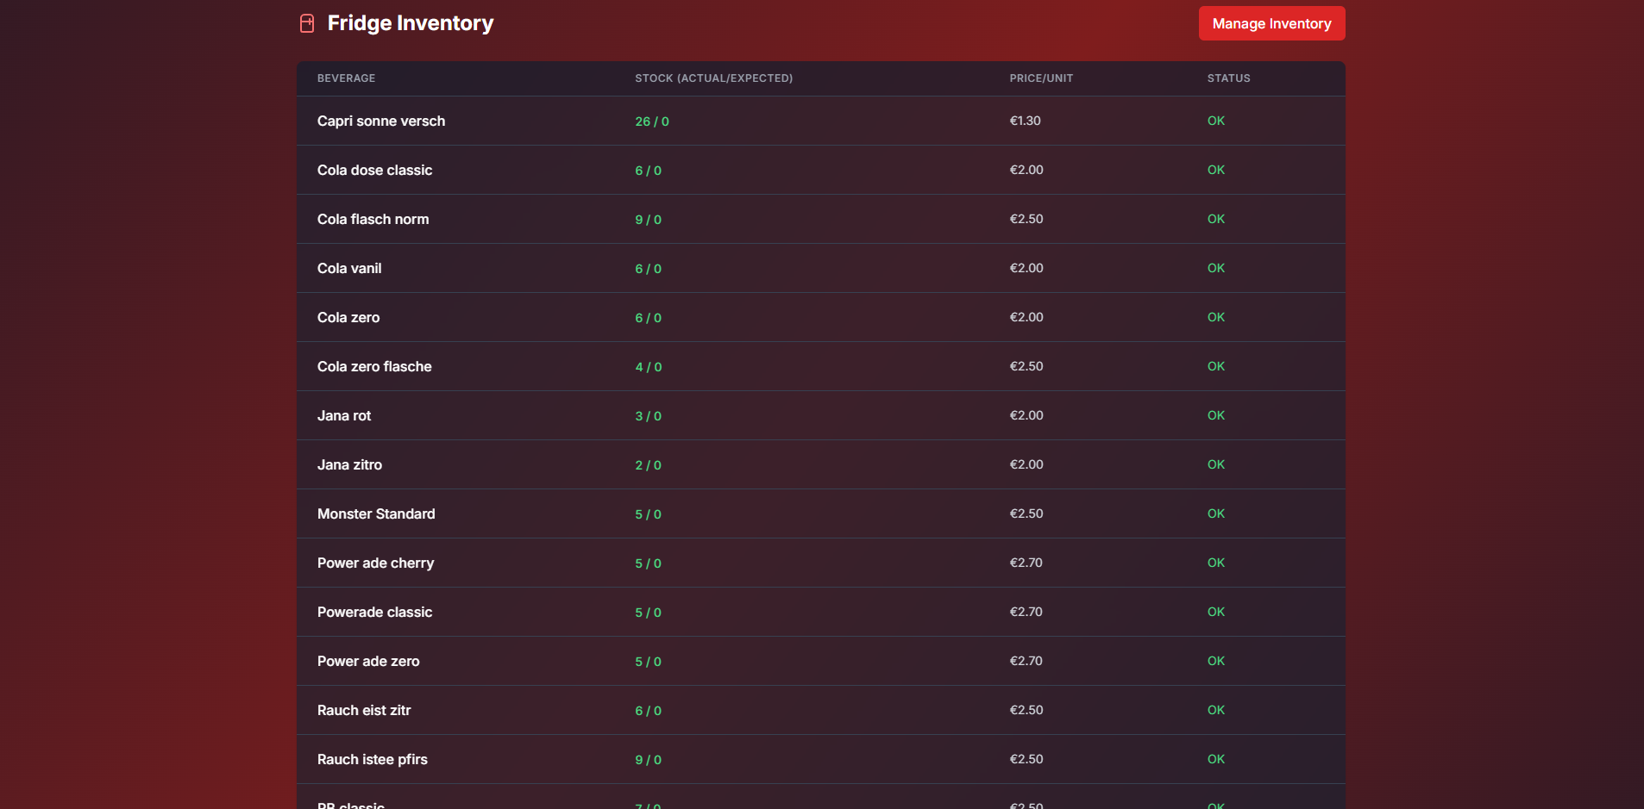This screenshot has width=1644, height=809.
Task: Select the Power ade cherry beverage name
Action: (x=375, y=563)
